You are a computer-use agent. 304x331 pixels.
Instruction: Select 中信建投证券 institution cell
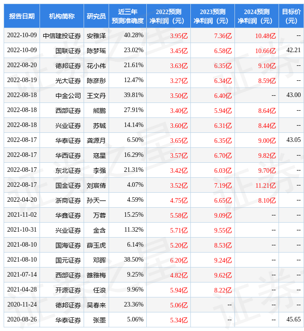62,36
